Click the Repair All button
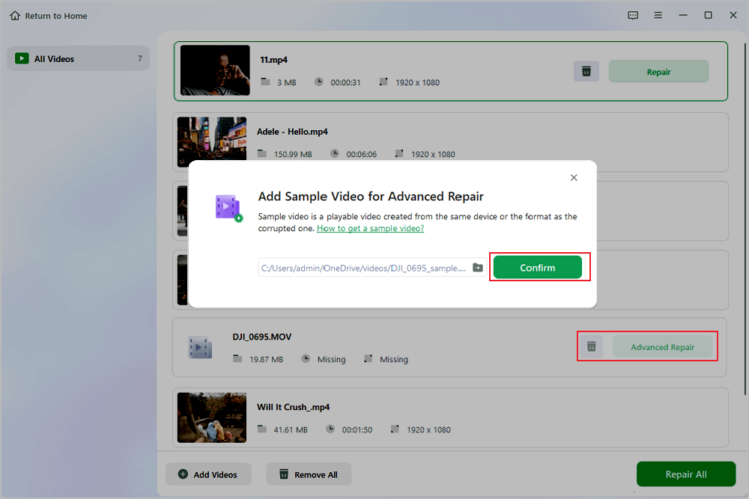Screen dimensions: 749x499 686,474
